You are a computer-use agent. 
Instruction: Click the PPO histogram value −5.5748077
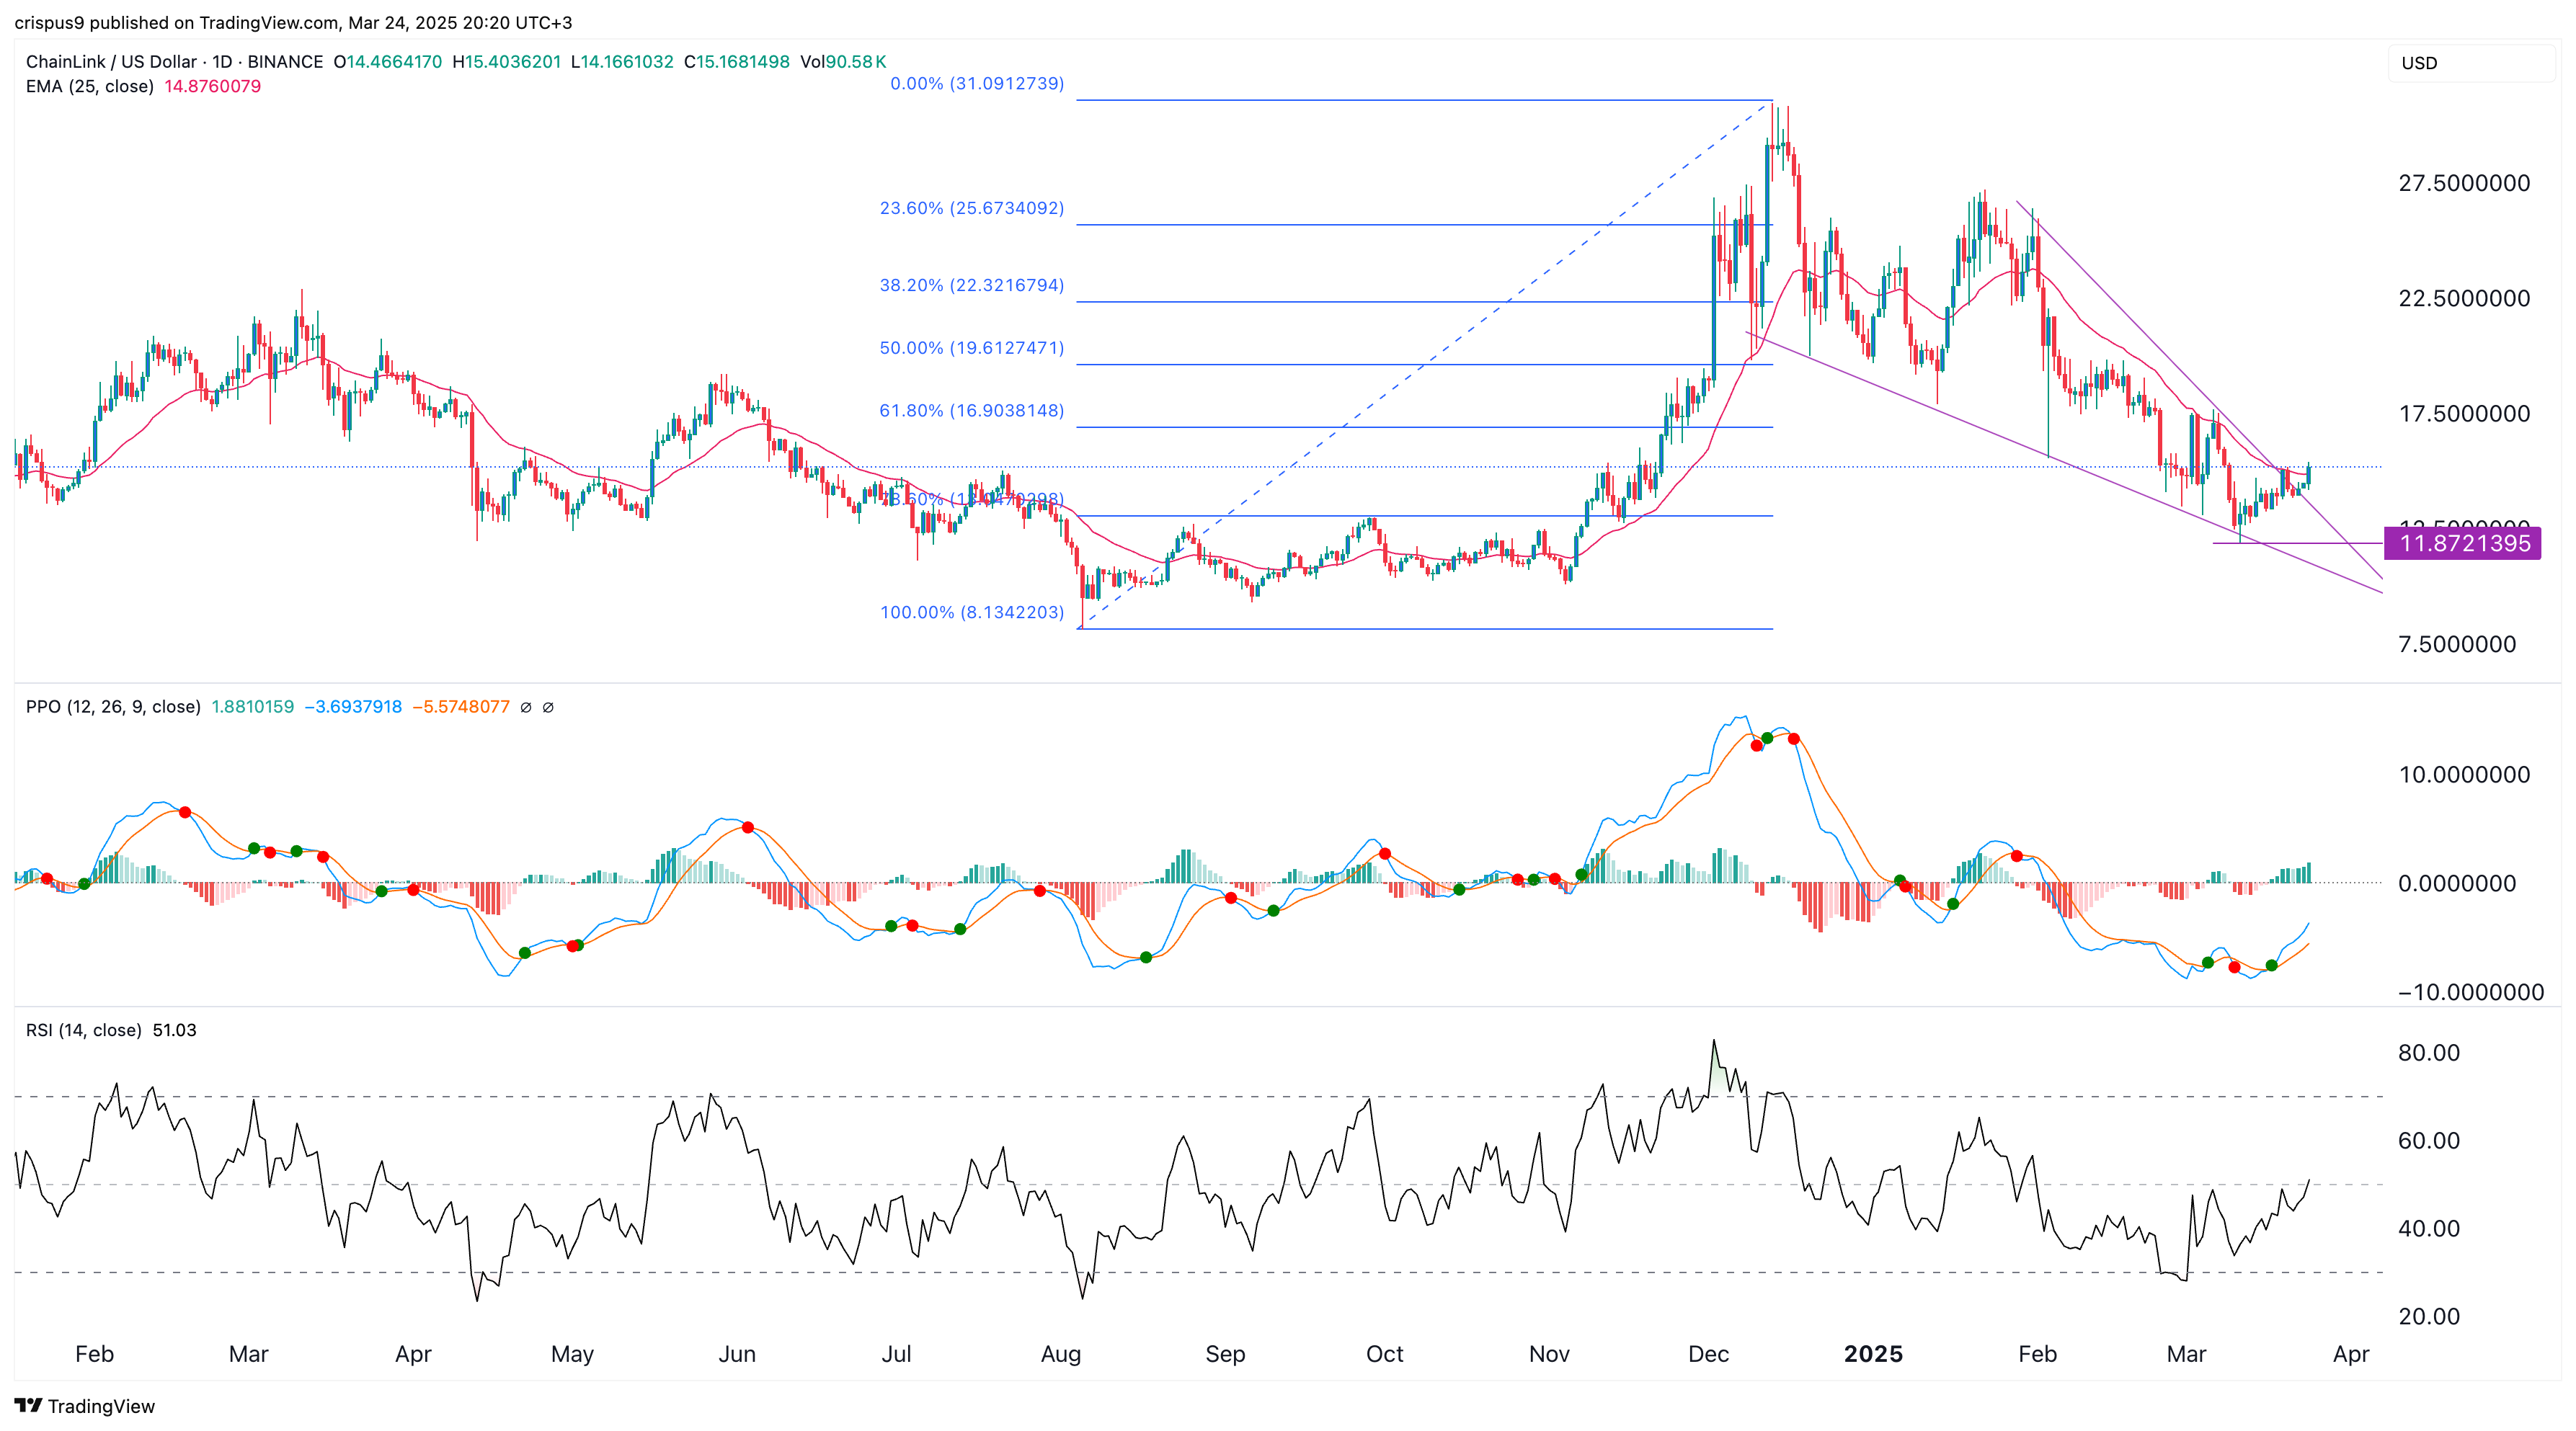click(461, 707)
